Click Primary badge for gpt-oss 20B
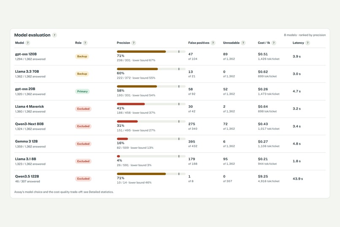340x227 pixels. click(x=82, y=91)
